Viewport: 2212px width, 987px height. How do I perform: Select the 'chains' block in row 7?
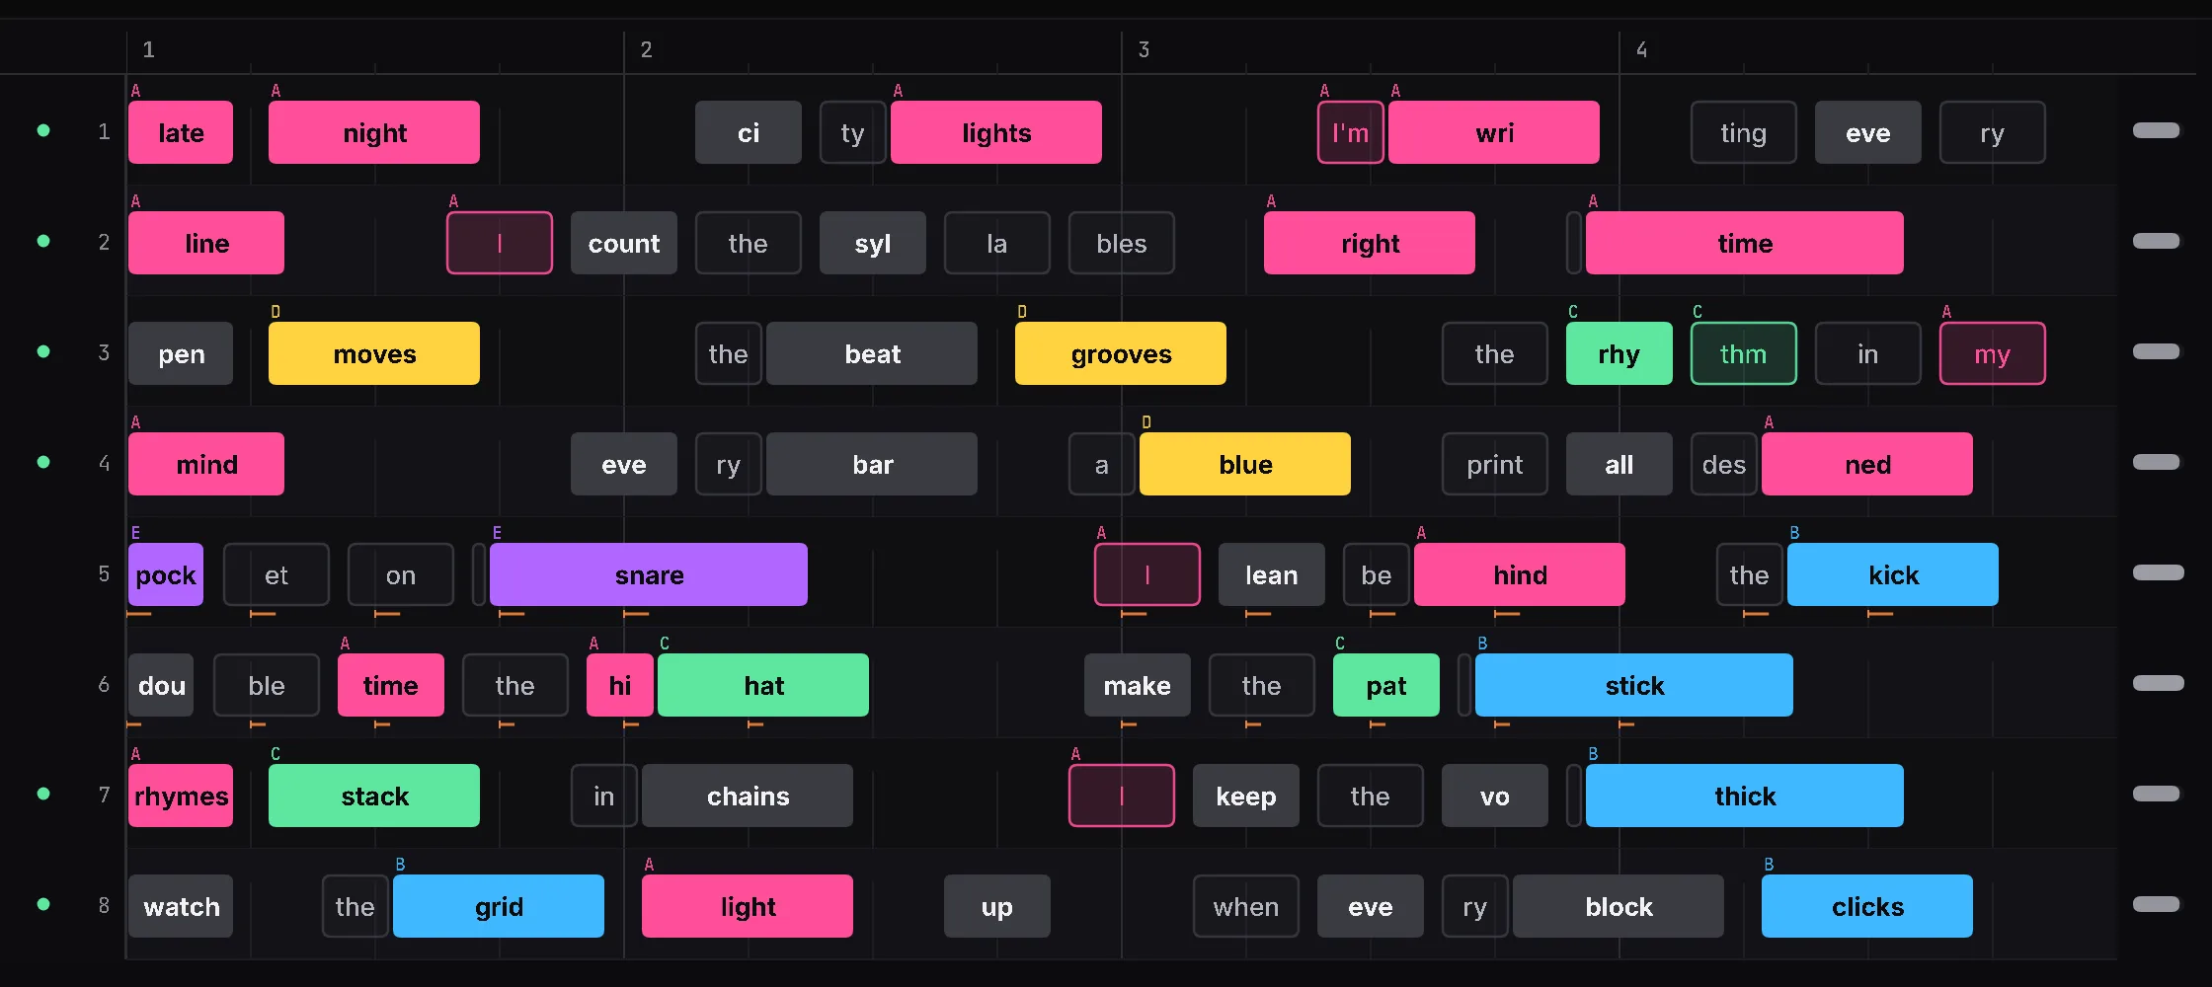tap(748, 796)
